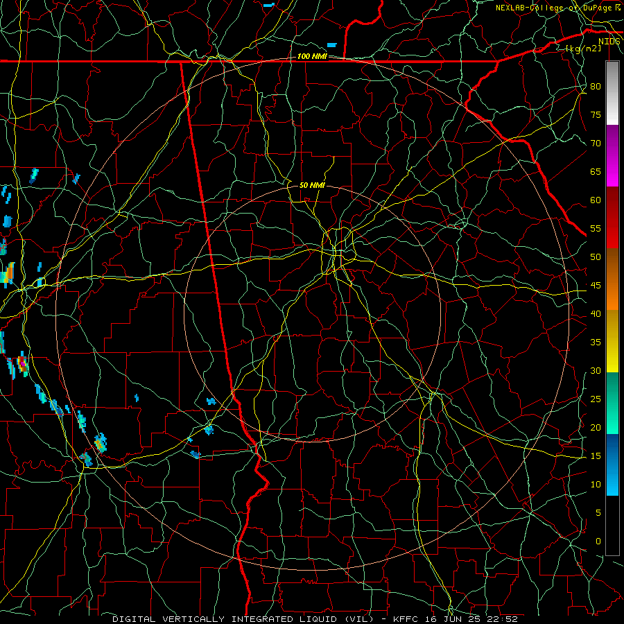Click the DIGITAL VERTICALLY INTEGRATED LIQUID (VIL) title
This screenshot has height=624, width=624.
click(x=243, y=619)
